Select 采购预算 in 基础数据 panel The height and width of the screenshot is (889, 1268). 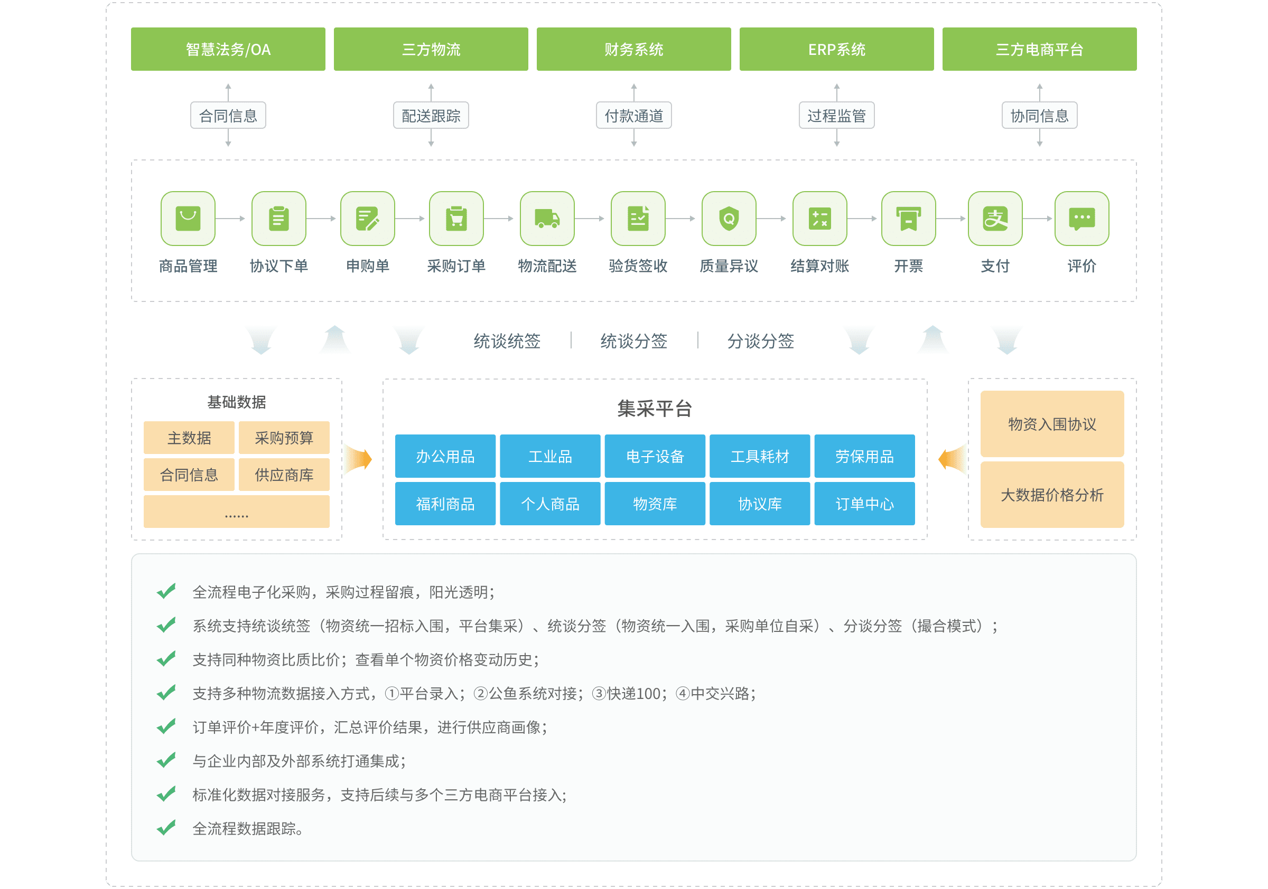tap(284, 438)
